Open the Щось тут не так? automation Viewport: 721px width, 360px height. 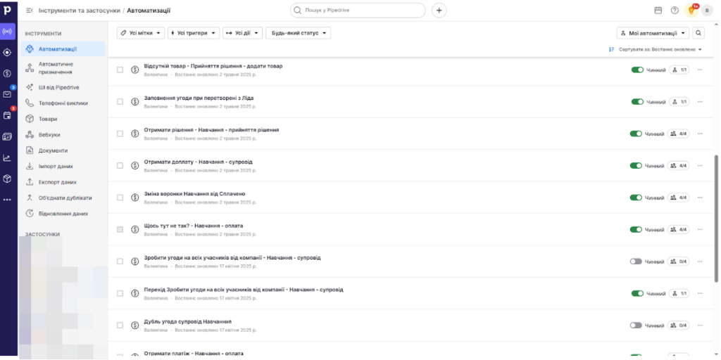[x=194, y=226]
